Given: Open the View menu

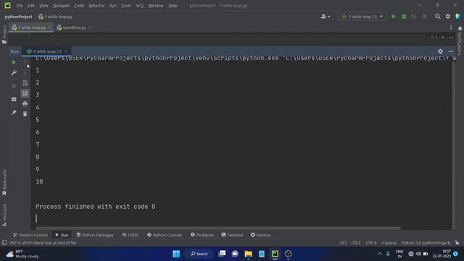Looking at the screenshot, I should [x=43, y=6].
